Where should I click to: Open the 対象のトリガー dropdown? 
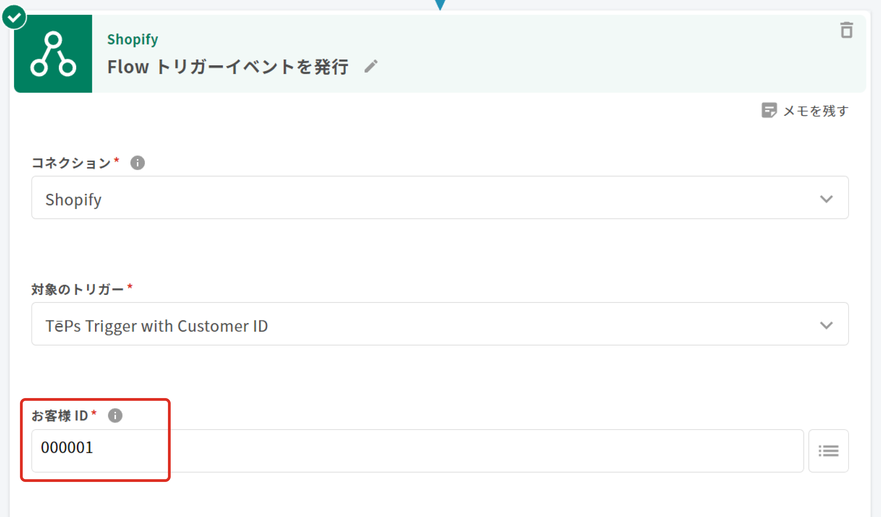pos(420,324)
